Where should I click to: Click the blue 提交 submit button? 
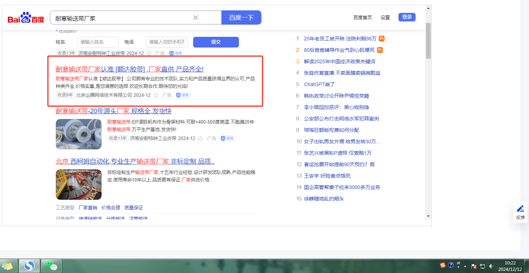pyautogui.click(x=216, y=42)
